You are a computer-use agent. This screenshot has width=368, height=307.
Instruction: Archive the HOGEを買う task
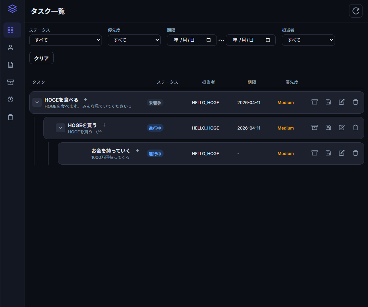coord(315,127)
